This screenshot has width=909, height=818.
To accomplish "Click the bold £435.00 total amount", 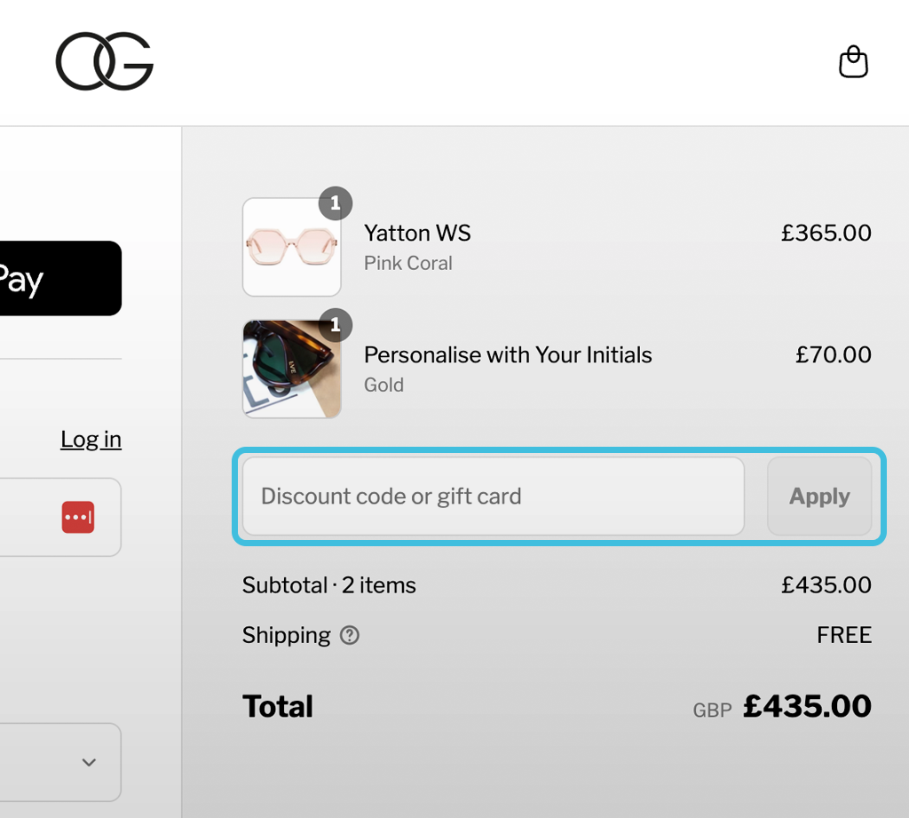I will (x=807, y=706).
